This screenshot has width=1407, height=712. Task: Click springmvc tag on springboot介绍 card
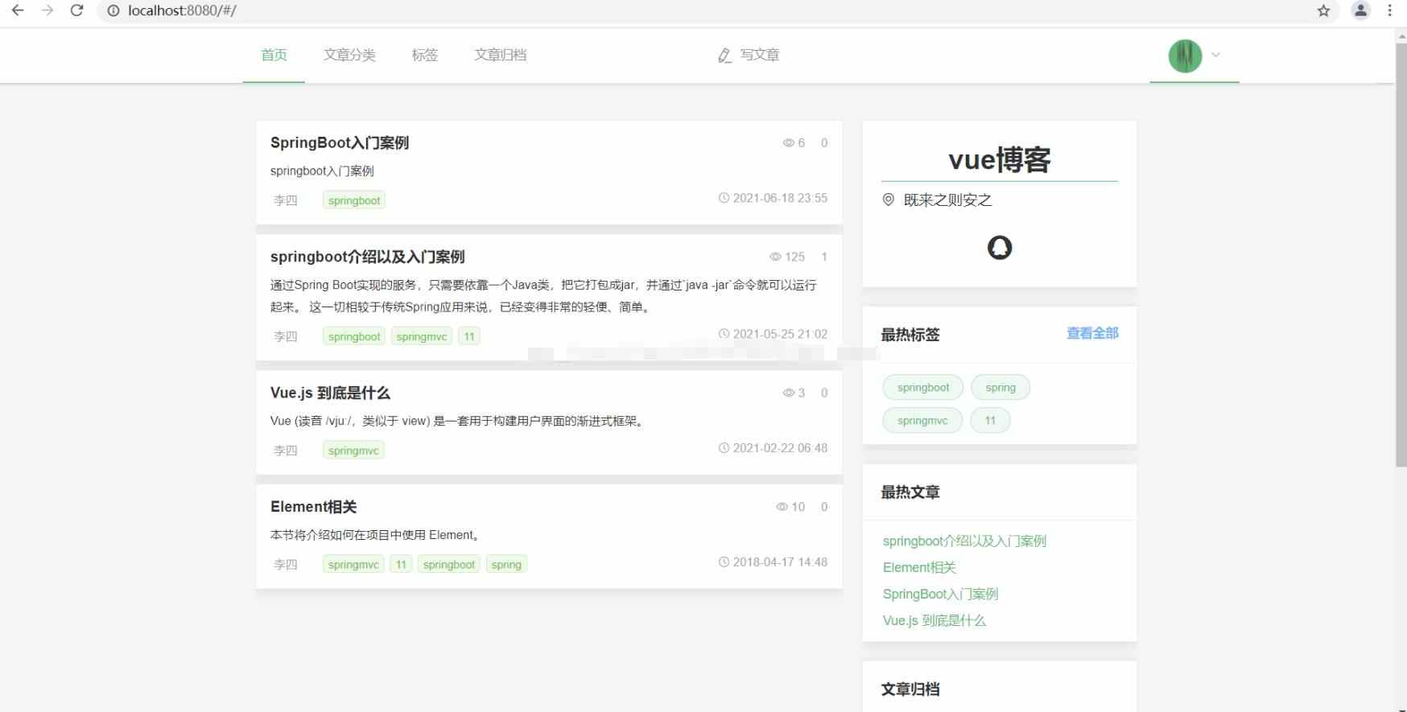click(x=422, y=336)
